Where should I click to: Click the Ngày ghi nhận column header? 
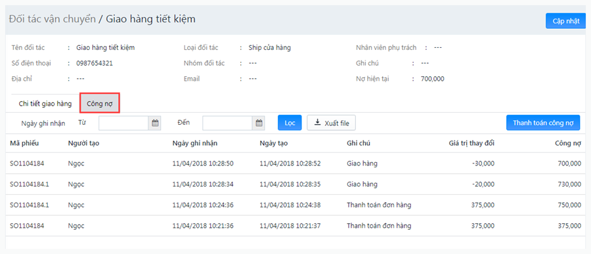coord(194,143)
